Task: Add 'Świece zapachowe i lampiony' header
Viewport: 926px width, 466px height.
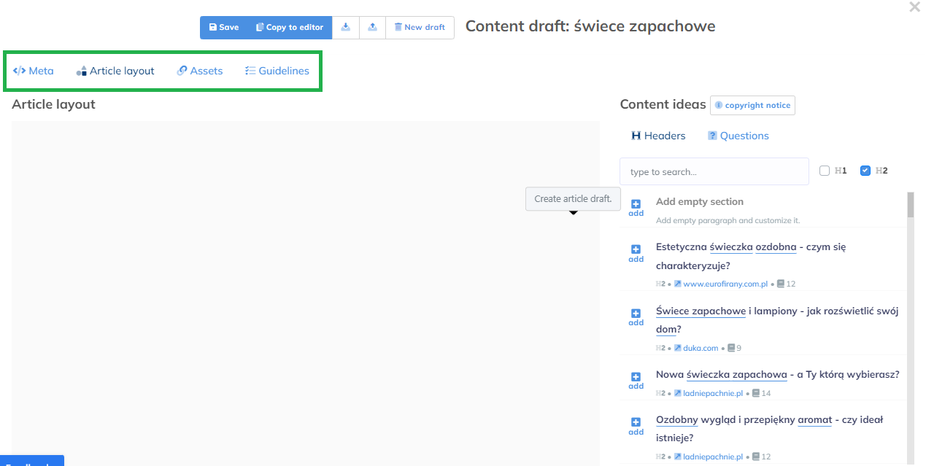Action: [x=636, y=314]
